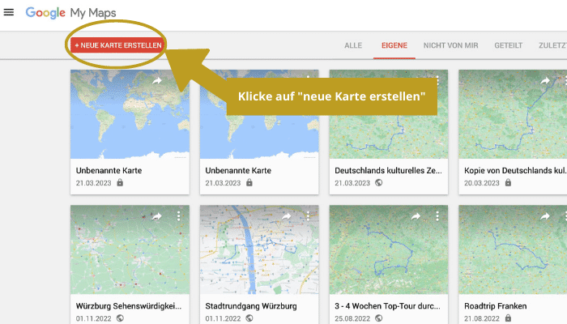Open the Stadtrundgang Würzburg map thumbnail
Image resolution: width=567 pixels, height=324 pixels.
click(259, 249)
